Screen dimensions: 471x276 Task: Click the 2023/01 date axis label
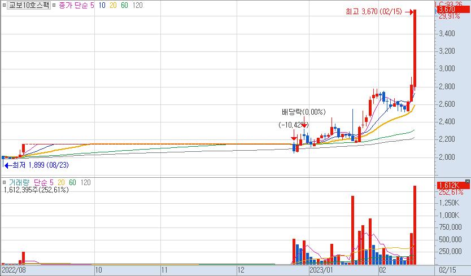pyautogui.click(x=321, y=270)
